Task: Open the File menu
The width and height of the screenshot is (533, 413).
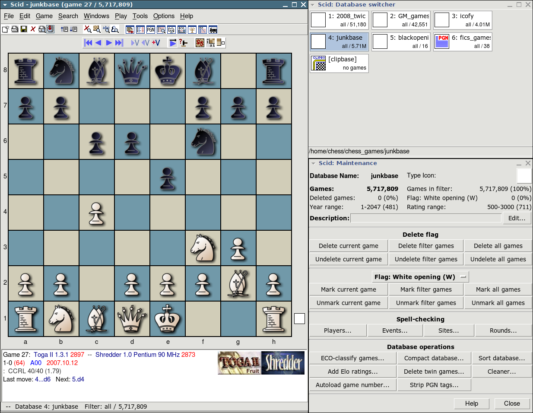Action: 9,16
